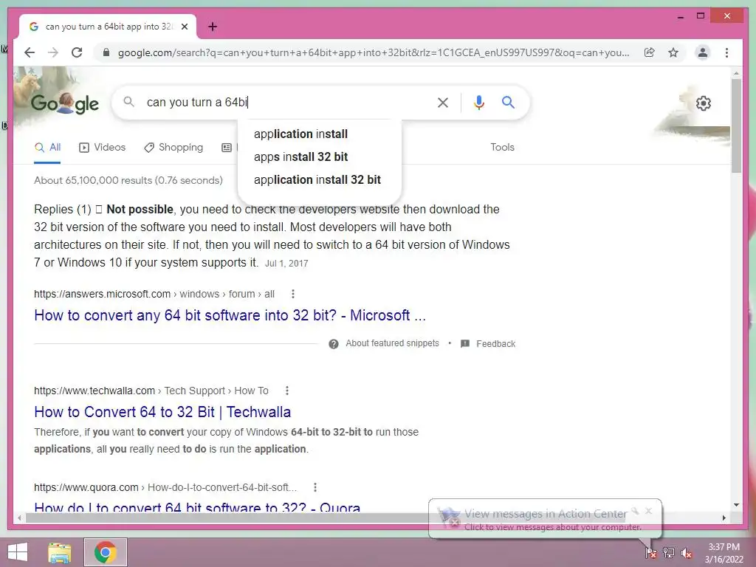Viewport: 756px width, 567px height.
Task: Click the browser forward arrow
Action: pyautogui.click(x=53, y=52)
